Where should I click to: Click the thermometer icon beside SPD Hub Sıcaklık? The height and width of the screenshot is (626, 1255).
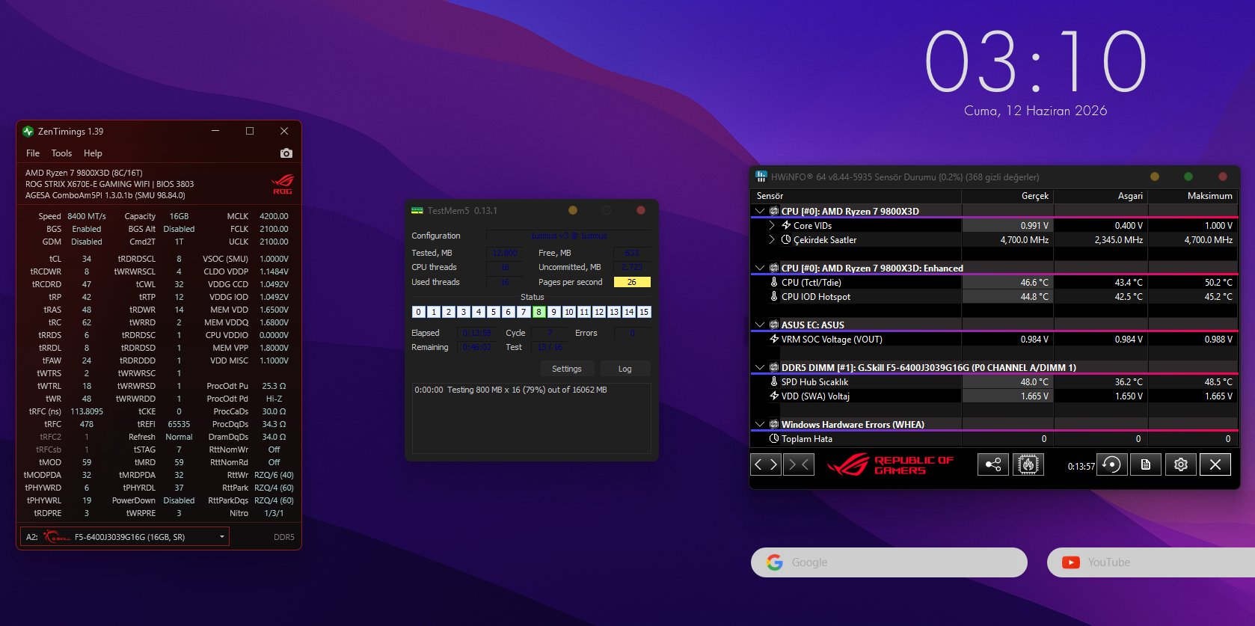click(774, 381)
